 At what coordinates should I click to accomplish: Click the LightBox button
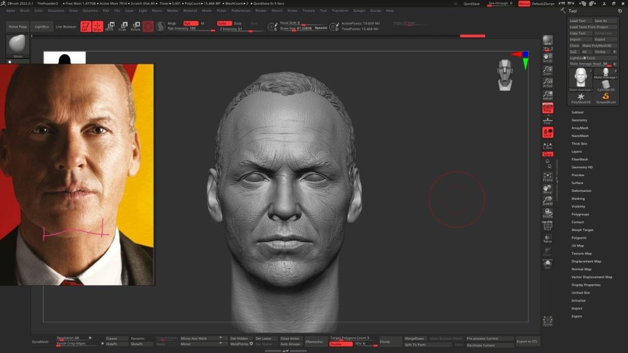coord(42,27)
